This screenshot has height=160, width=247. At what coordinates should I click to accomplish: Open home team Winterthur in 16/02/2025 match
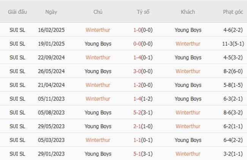pos(98,30)
